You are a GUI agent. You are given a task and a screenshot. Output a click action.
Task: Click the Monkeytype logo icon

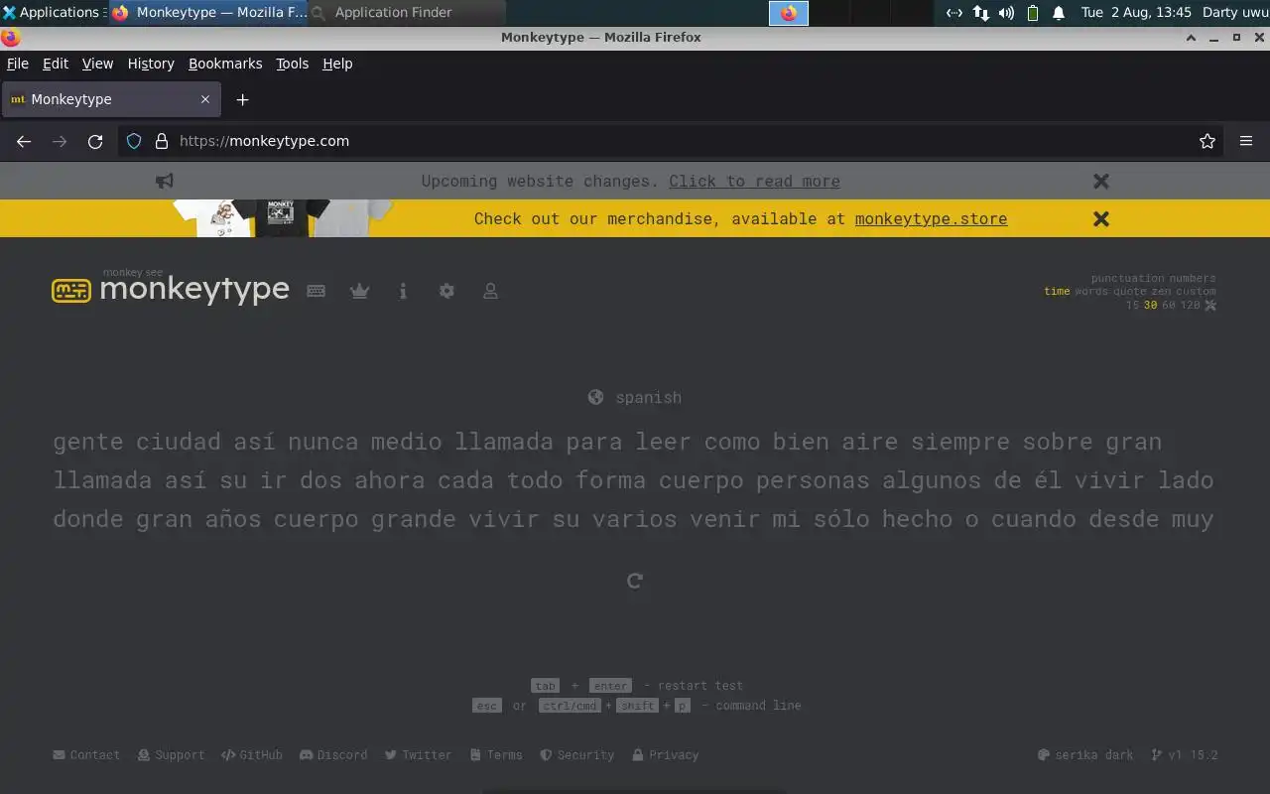71,291
